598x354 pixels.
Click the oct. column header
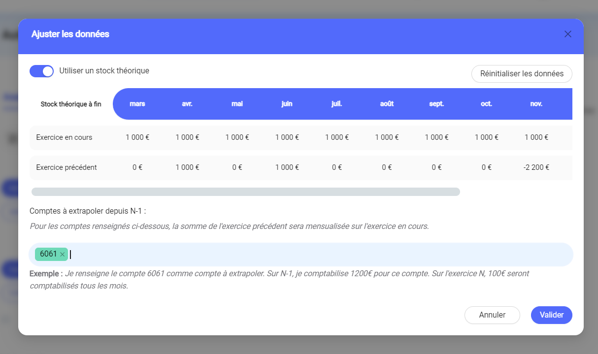point(487,104)
